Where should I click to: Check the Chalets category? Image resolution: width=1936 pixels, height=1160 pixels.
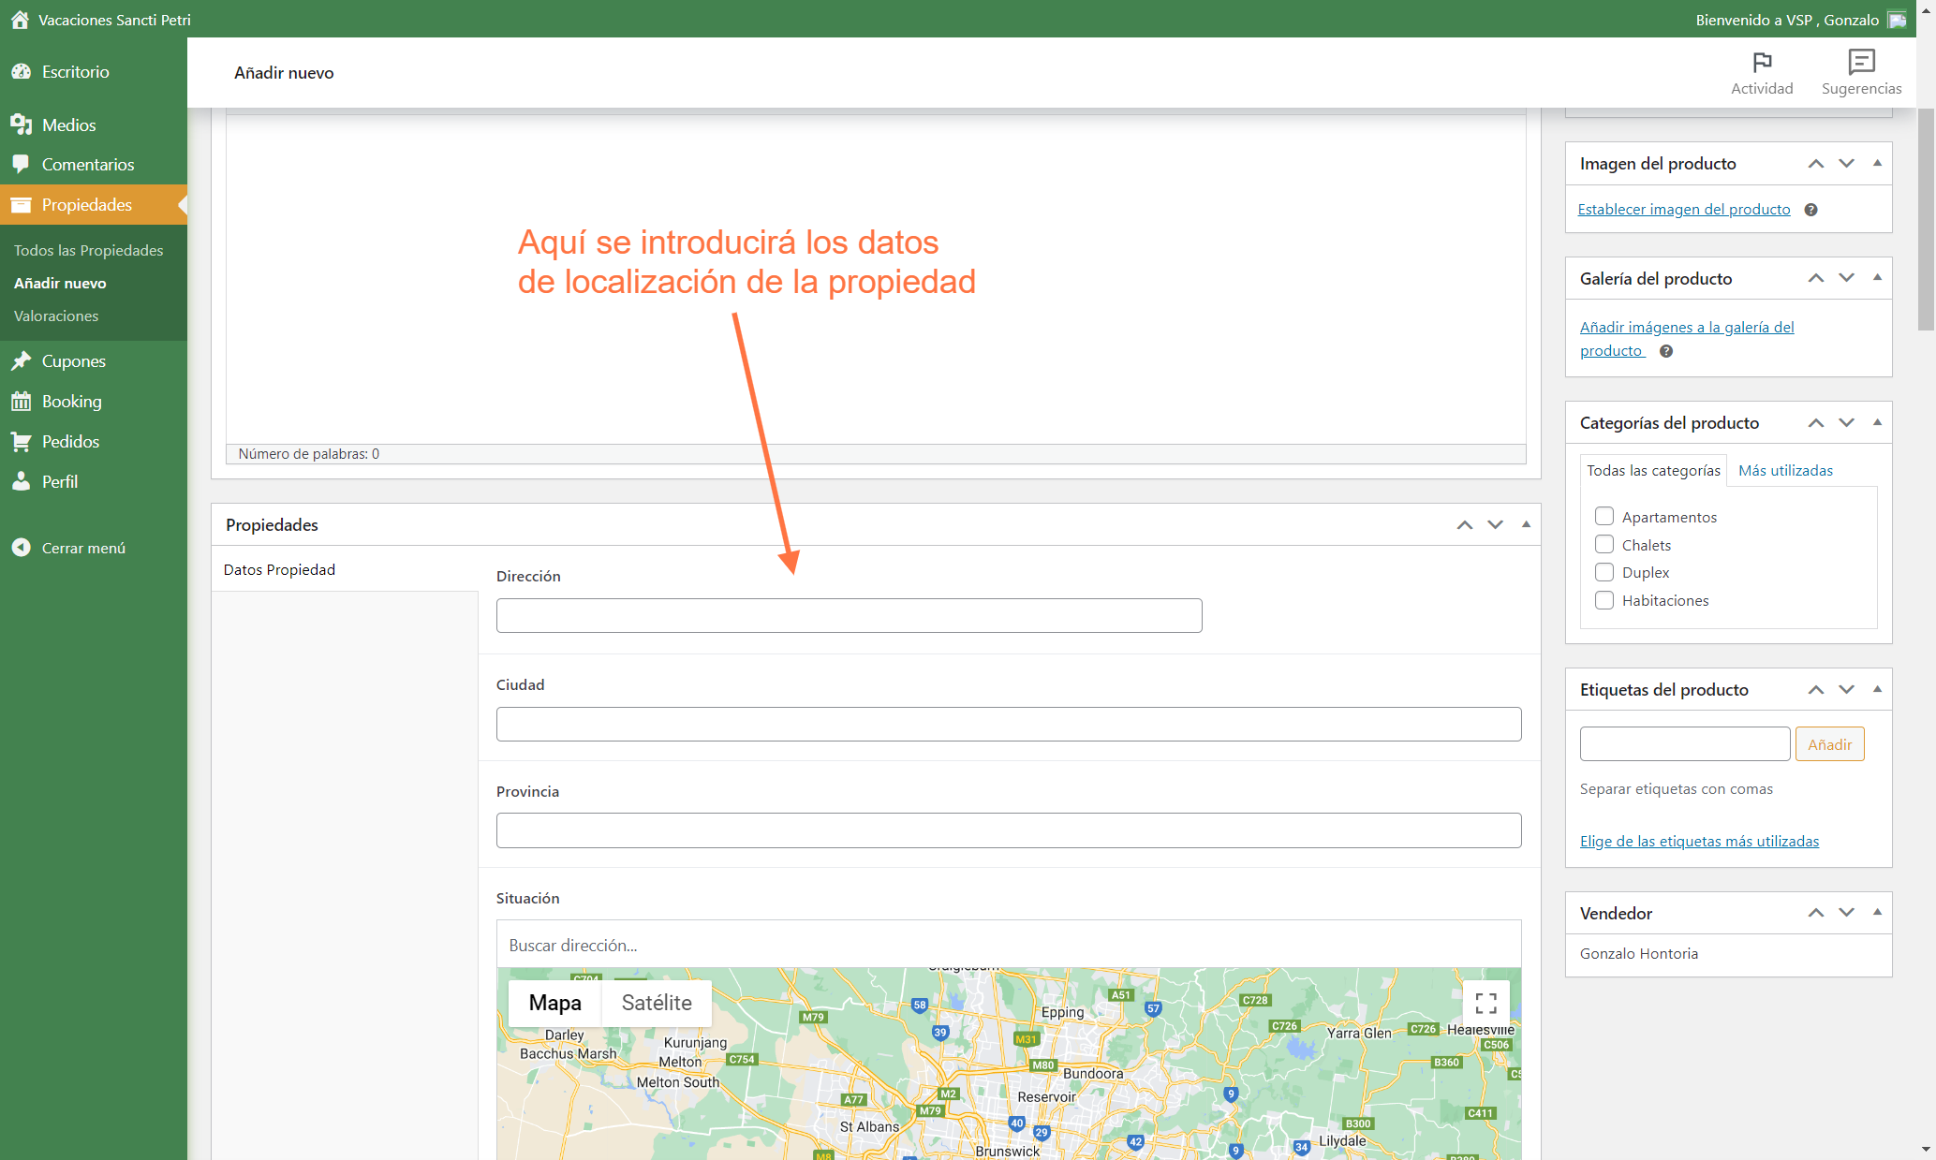pyautogui.click(x=1604, y=545)
